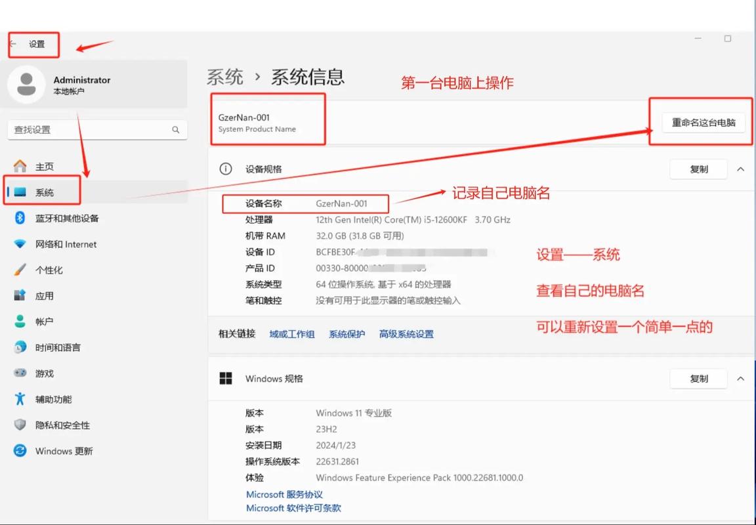Open the 高级系统设置 link
This screenshot has height=525, width=756.
pos(406,333)
